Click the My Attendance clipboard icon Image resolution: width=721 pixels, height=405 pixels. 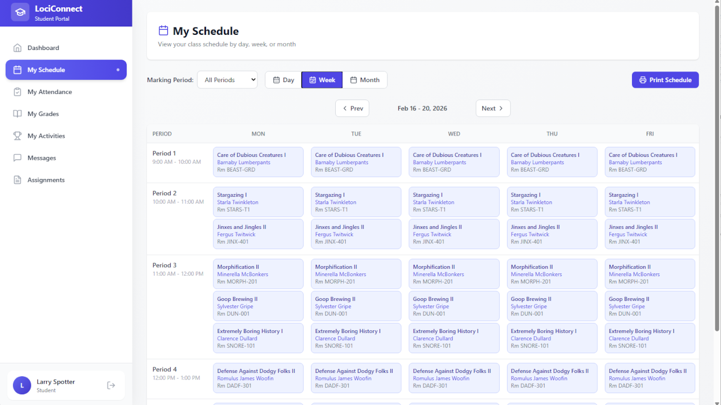(17, 92)
